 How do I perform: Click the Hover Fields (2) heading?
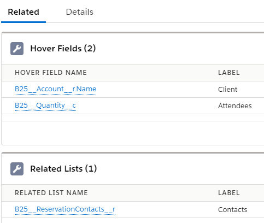pos(63,49)
